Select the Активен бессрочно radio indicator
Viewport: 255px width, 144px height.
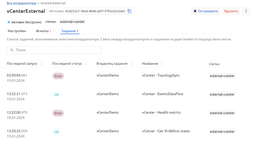[x=9, y=22]
